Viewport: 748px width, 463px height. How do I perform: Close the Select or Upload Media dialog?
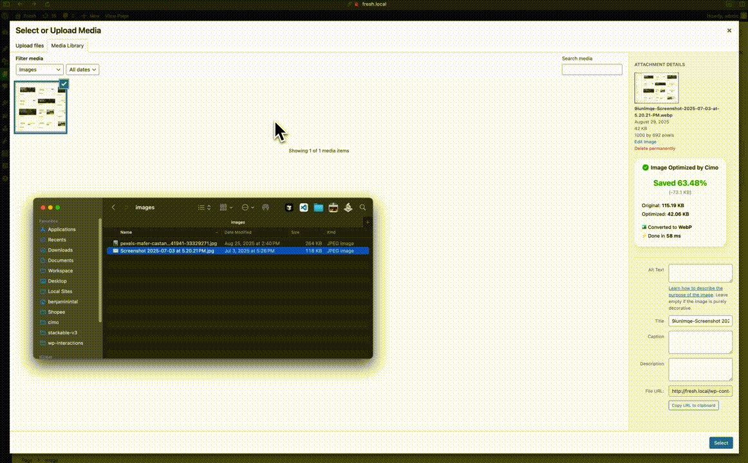point(729,30)
